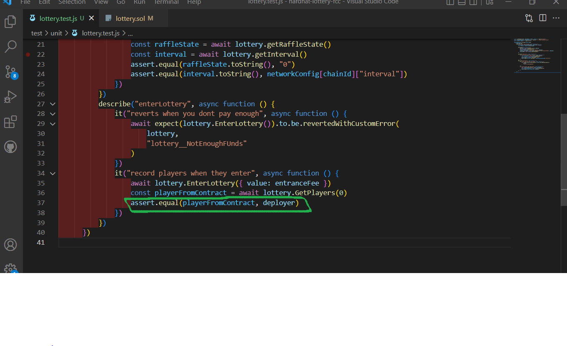
Task: Open the GitHub view in activity bar
Action: point(10,147)
